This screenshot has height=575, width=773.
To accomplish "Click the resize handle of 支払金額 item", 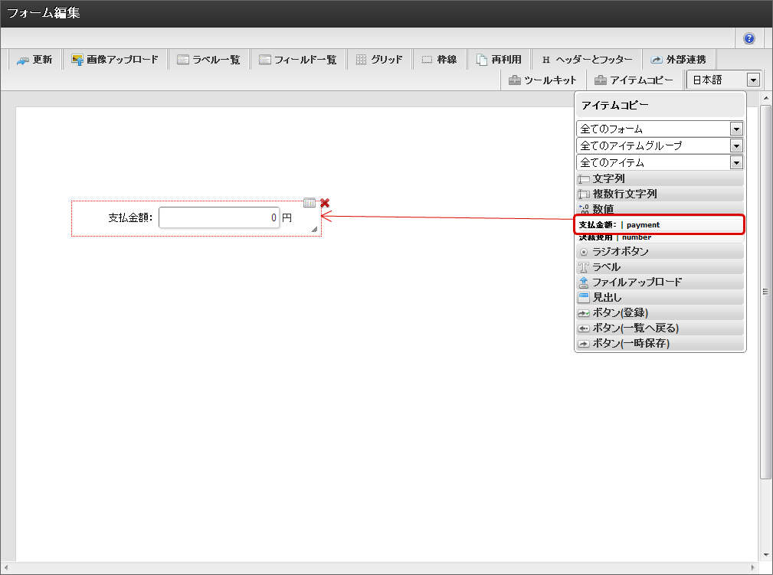I will (315, 229).
